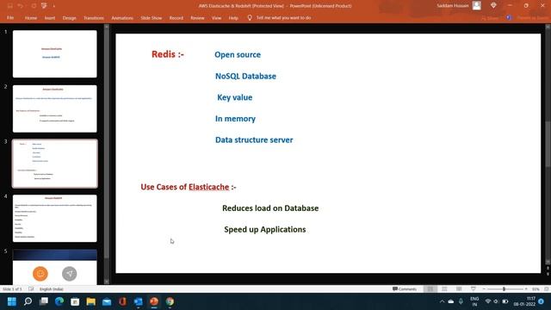
Task: Open the Help ribbon tab
Action: 233,17
